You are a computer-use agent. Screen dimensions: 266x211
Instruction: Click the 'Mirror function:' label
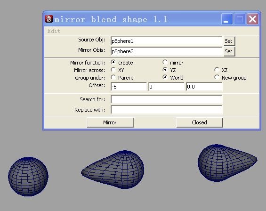coord(88,63)
